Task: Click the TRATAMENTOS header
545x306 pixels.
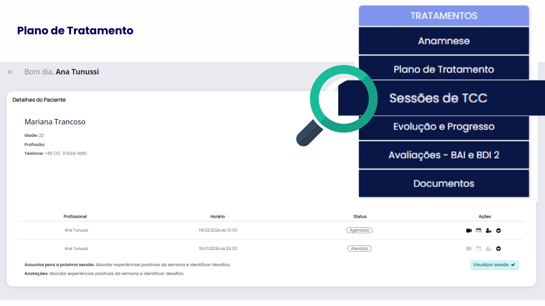Action: pos(444,16)
